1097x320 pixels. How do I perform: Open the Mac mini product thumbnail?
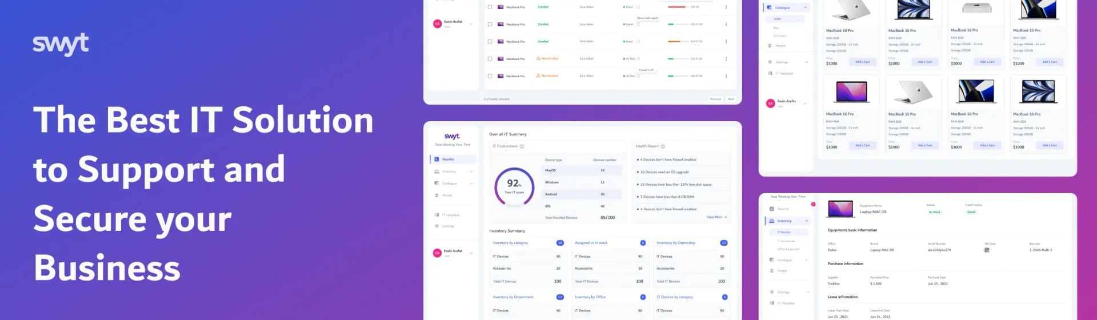tap(976, 8)
